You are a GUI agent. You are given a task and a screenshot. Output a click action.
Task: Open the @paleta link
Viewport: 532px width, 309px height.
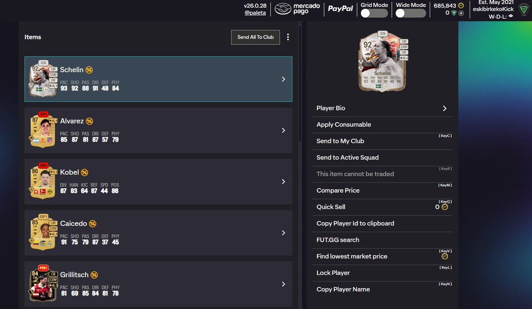pyautogui.click(x=255, y=12)
